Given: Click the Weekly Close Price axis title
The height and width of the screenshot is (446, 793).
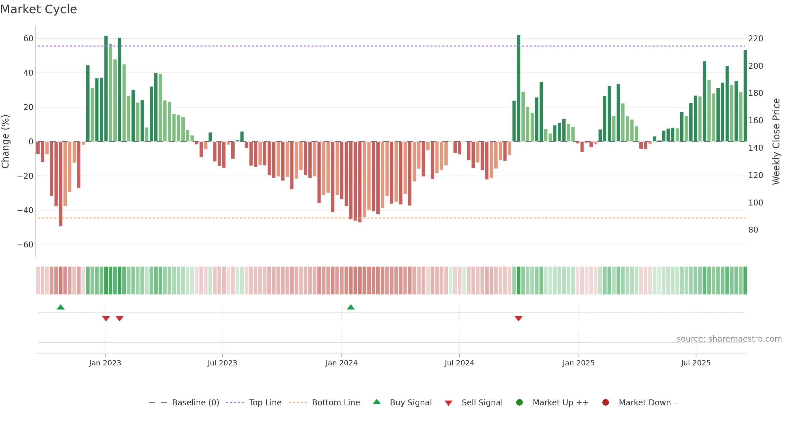Looking at the screenshot, I should coord(776,141).
